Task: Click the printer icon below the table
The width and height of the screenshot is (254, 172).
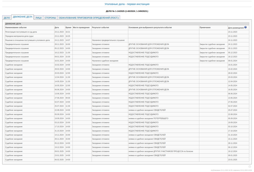Action: 250,167
